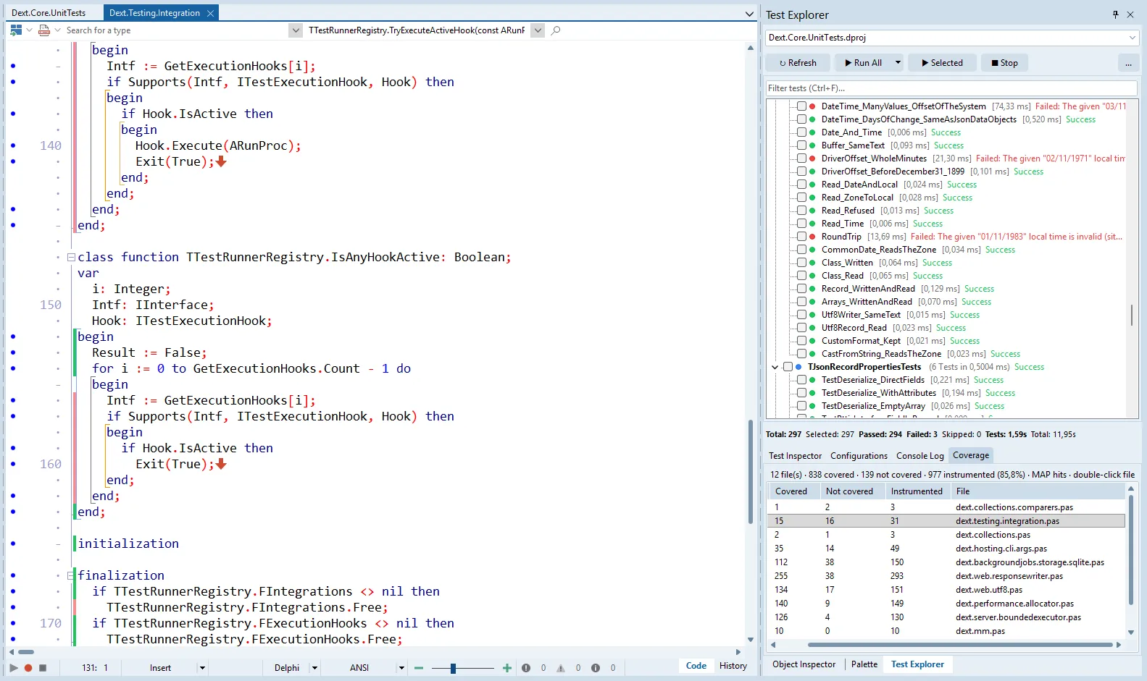Open the Run All dropdown arrow
Screen dimensions: 1147x681
pos(898,63)
